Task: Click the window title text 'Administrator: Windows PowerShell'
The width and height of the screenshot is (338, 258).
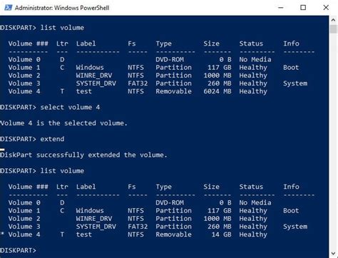Action: [x=62, y=8]
